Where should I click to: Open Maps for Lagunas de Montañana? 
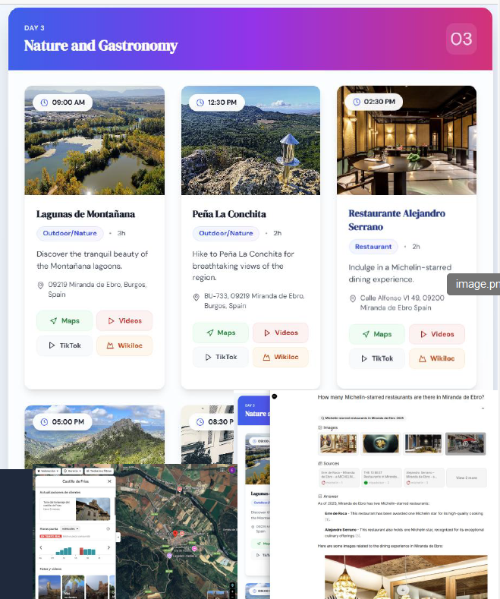pyautogui.click(x=64, y=321)
